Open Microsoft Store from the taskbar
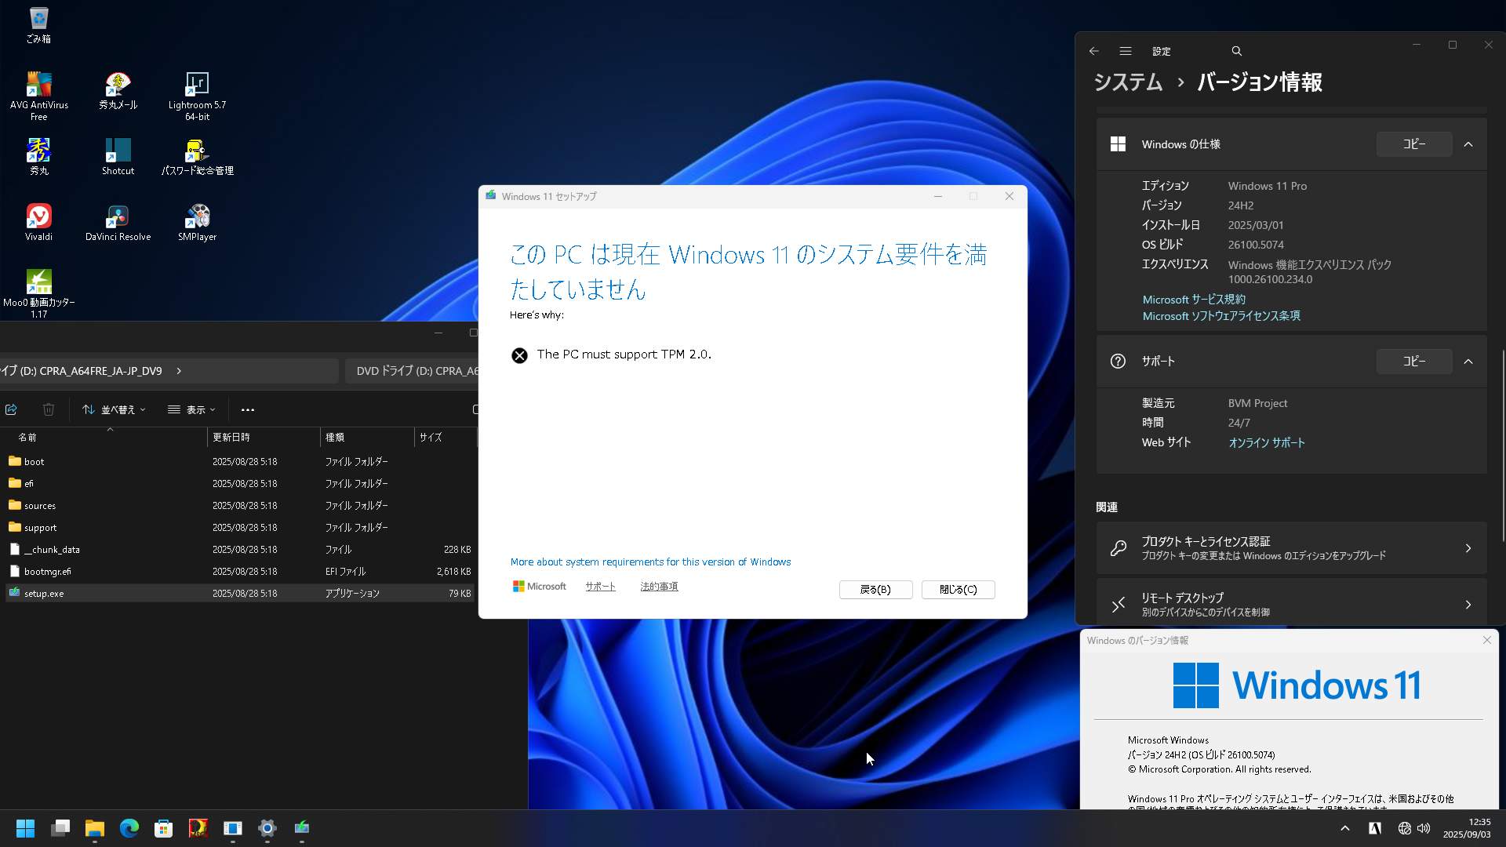Viewport: 1506px width, 847px height. [164, 828]
